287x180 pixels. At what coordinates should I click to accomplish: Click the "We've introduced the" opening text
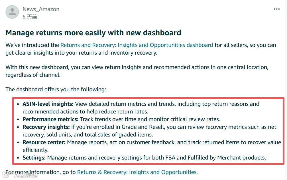pyautogui.click(x=32, y=45)
